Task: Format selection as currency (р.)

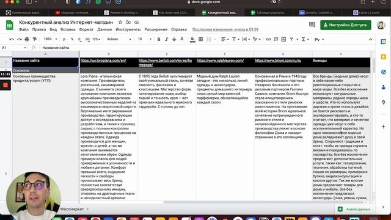Action: click(x=65, y=39)
